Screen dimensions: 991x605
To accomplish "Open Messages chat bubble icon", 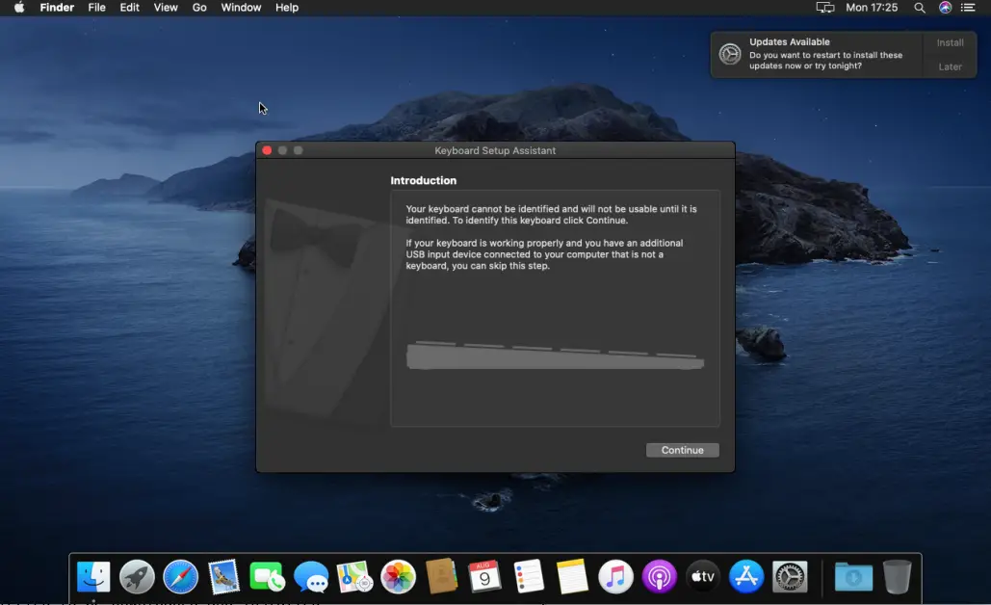I will click(311, 576).
